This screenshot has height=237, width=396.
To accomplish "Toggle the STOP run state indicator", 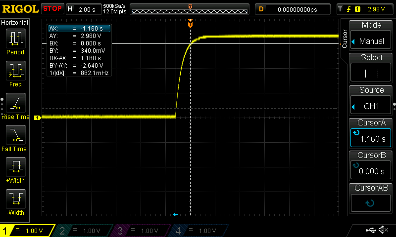I will click(x=52, y=9).
